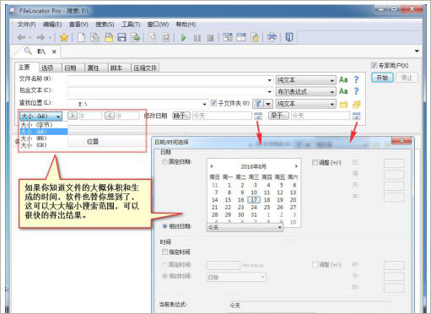Enable date adjust (+/-) checkbox
The height and width of the screenshot is (314, 431).
pos(315,162)
